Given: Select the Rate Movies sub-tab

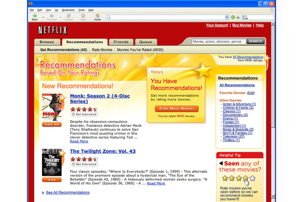Looking at the screenshot, I should pyautogui.click(x=102, y=50).
